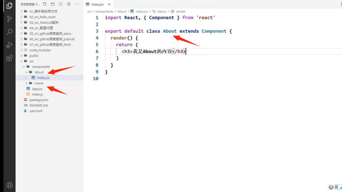Click the About folder breadcrumb
342x192 pixels.
tap(122, 12)
